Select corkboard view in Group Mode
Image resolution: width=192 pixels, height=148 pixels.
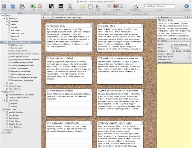[116, 6]
